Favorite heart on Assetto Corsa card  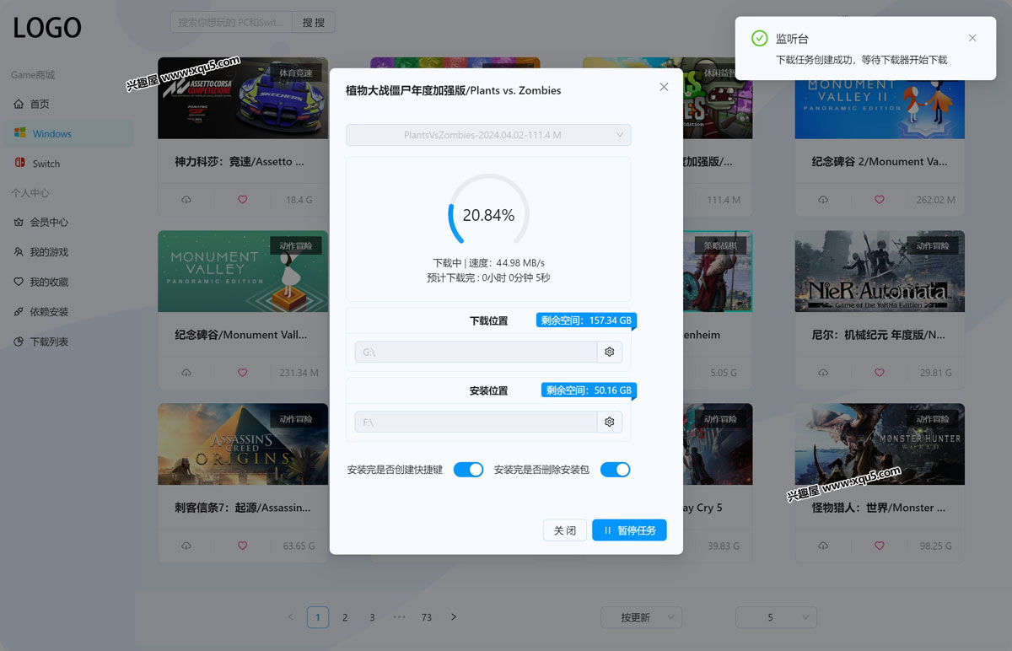[x=243, y=200]
